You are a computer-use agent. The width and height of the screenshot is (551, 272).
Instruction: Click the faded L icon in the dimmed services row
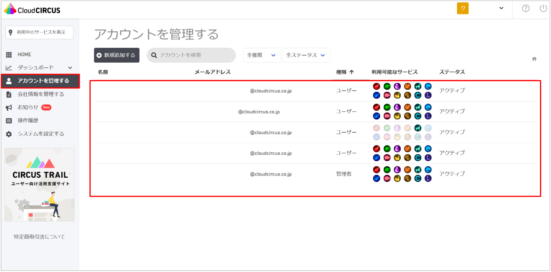tap(428, 137)
